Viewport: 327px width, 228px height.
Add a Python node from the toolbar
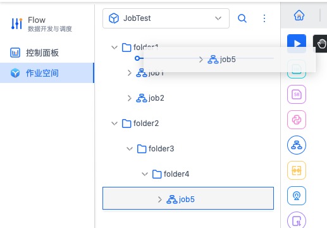pos(297,120)
